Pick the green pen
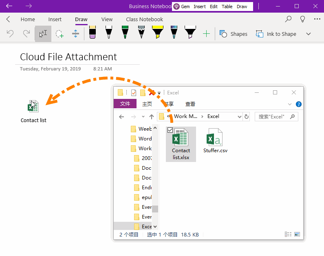The height and width of the screenshot is (256, 324). click(125, 32)
